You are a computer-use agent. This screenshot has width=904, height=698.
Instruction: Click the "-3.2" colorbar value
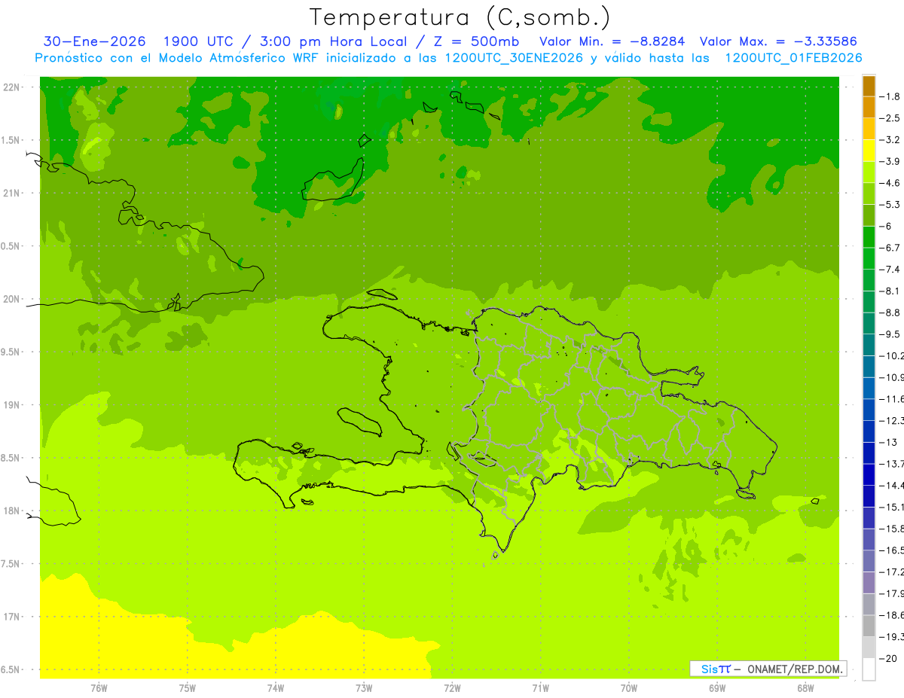(x=891, y=140)
